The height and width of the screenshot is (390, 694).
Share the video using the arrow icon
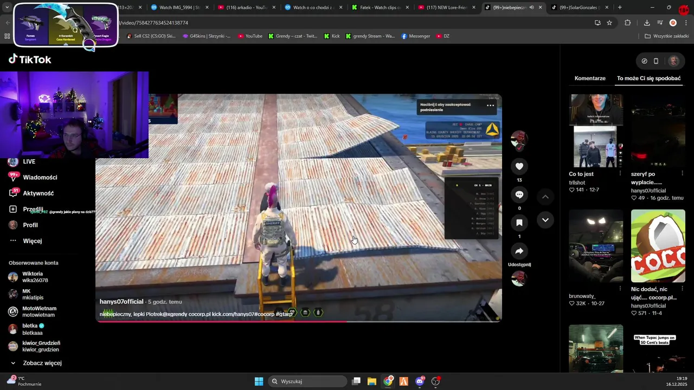(x=519, y=251)
